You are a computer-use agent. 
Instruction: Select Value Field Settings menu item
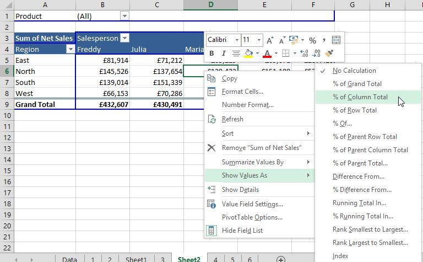click(x=252, y=204)
